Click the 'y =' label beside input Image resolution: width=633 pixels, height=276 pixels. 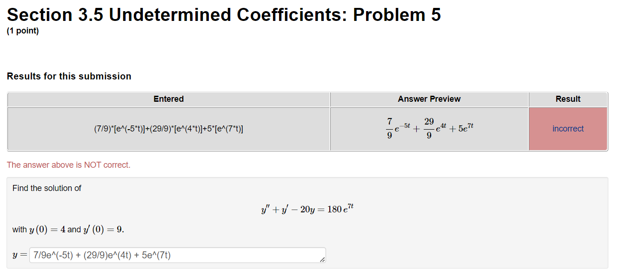coord(19,254)
